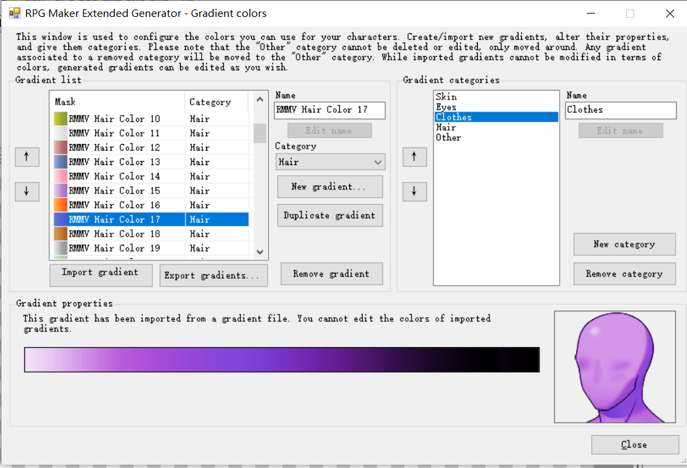The height and width of the screenshot is (468, 687).
Task: Select the highlighted RMMV Hair Color 17 row
Action: click(x=151, y=219)
